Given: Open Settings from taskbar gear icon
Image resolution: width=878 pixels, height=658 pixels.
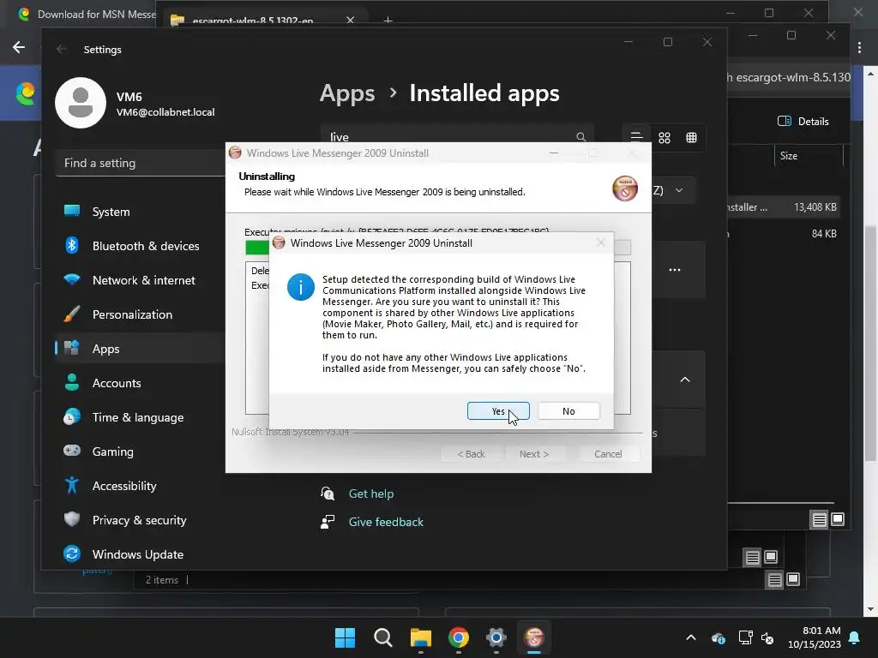Looking at the screenshot, I should coord(496,637).
